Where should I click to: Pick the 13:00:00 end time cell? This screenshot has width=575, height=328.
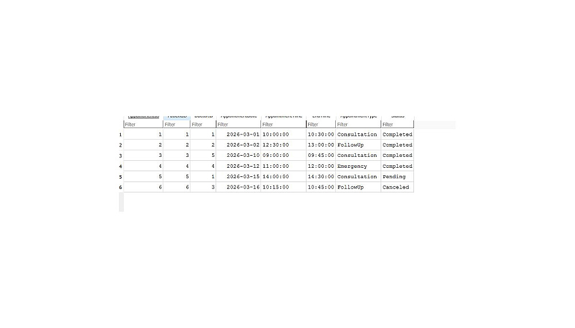(321, 145)
